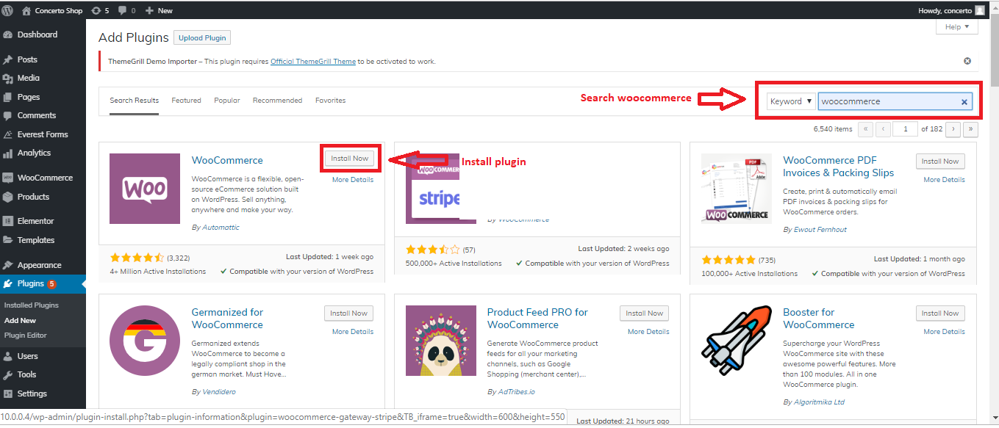Switch to the Search Results tab
The image size is (999, 428).
point(134,101)
